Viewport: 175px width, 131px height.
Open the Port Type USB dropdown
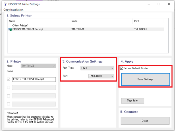97,68
